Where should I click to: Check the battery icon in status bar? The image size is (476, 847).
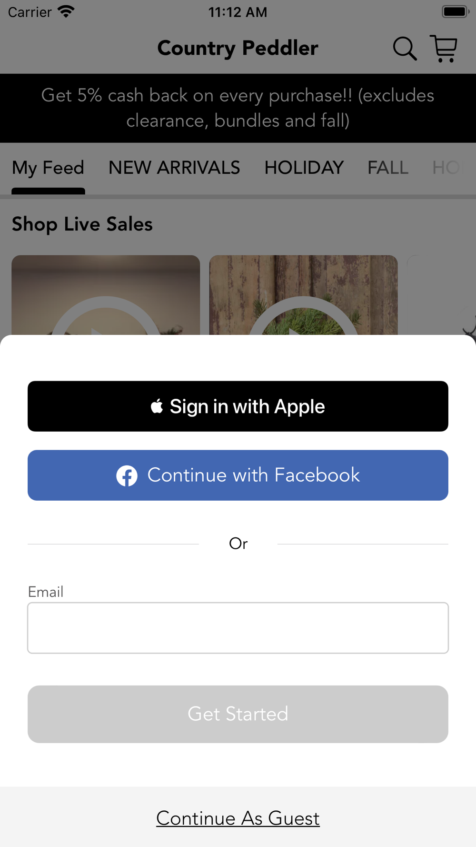point(456,11)
